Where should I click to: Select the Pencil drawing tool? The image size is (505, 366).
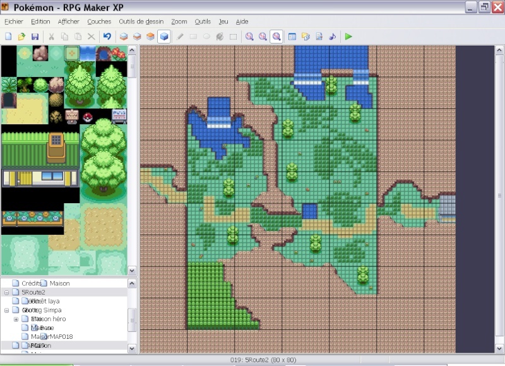point(180,37)
